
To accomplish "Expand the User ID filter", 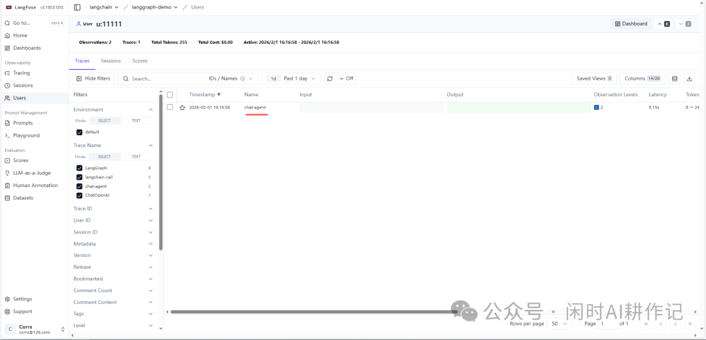I will pos(113,220).
